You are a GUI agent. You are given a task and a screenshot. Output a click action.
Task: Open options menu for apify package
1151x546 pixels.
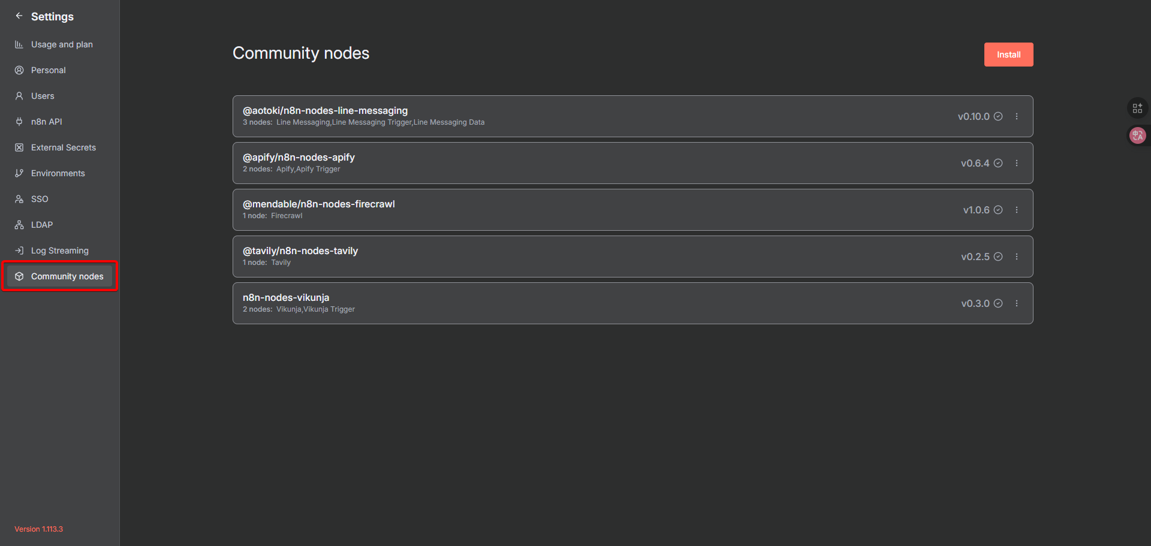pyautogui.click(x=1017, y=163)
